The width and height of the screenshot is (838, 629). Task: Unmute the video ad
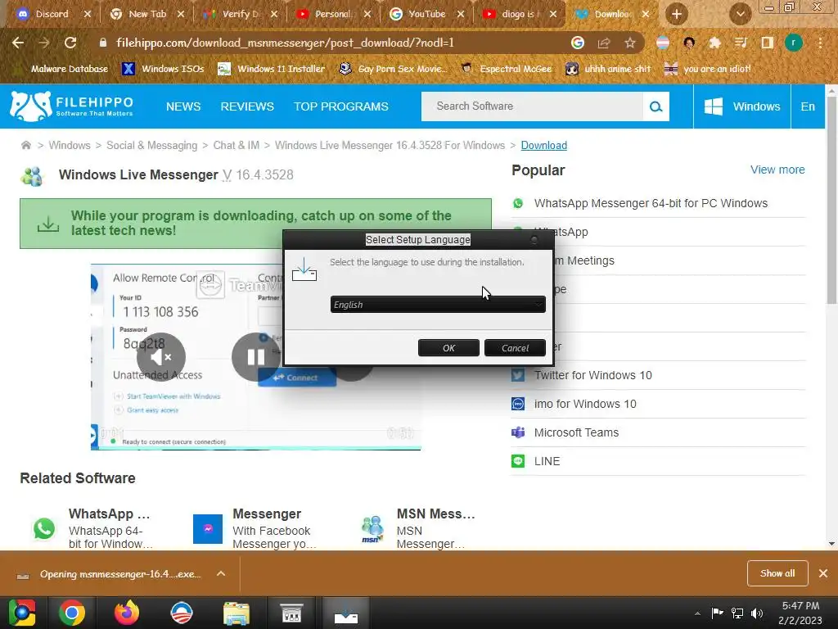(161, 357)
